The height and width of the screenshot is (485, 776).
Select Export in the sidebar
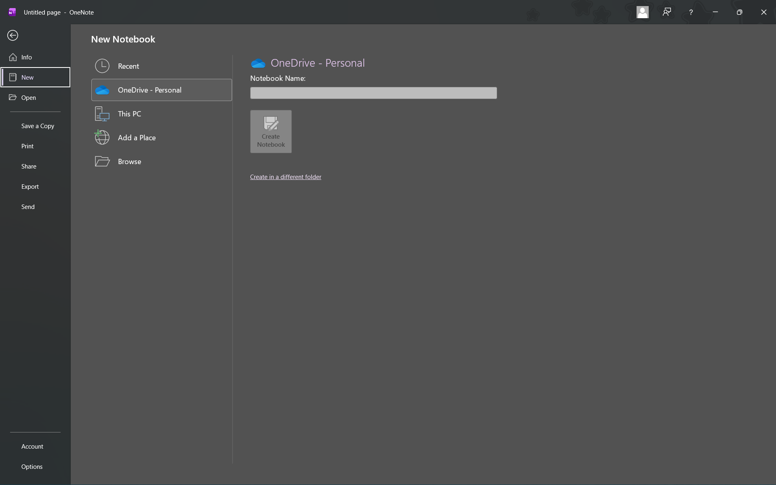35,186
